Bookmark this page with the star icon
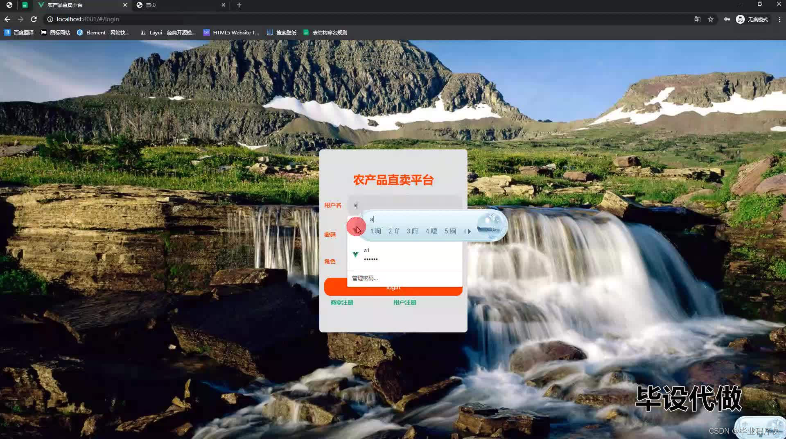786x439 pixels. pyautogui.click(x=711, y=19)
